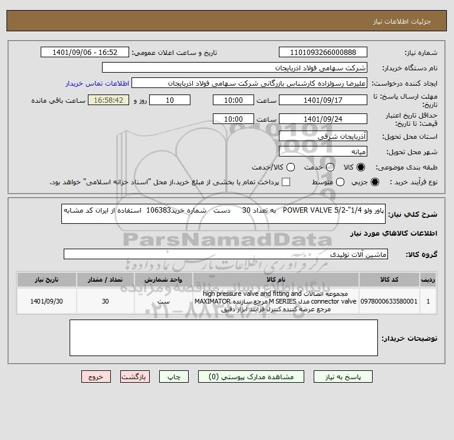Viewport: 454px width, 440px height.
Task: Click the تعداد / مقدار column header
Action: (x=105, y=279)
